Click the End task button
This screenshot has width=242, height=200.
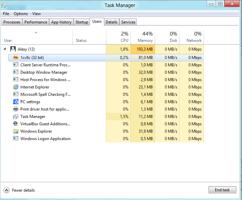pyautogui.click(x=222, y=190)
